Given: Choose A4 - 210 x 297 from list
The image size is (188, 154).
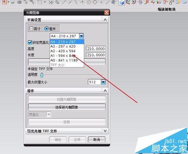Looking at the screenshot, I should click(x=67, y=42).
